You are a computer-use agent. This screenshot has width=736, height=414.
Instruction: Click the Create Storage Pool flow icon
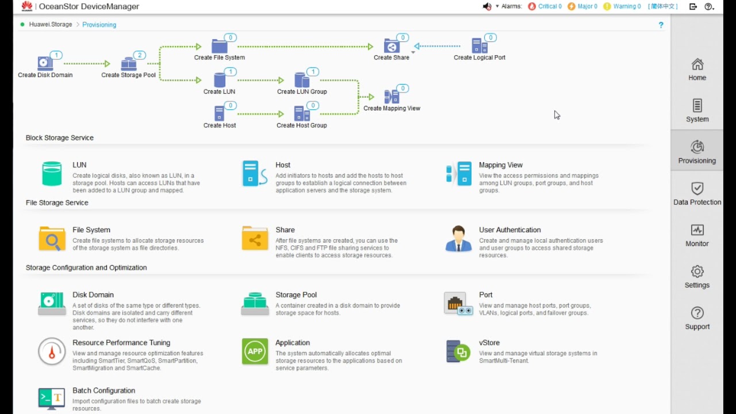[x=129, y=63]
